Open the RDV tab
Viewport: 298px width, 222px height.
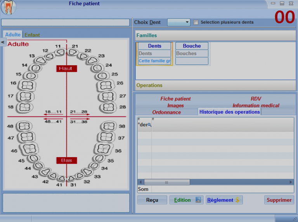[256, 99]
